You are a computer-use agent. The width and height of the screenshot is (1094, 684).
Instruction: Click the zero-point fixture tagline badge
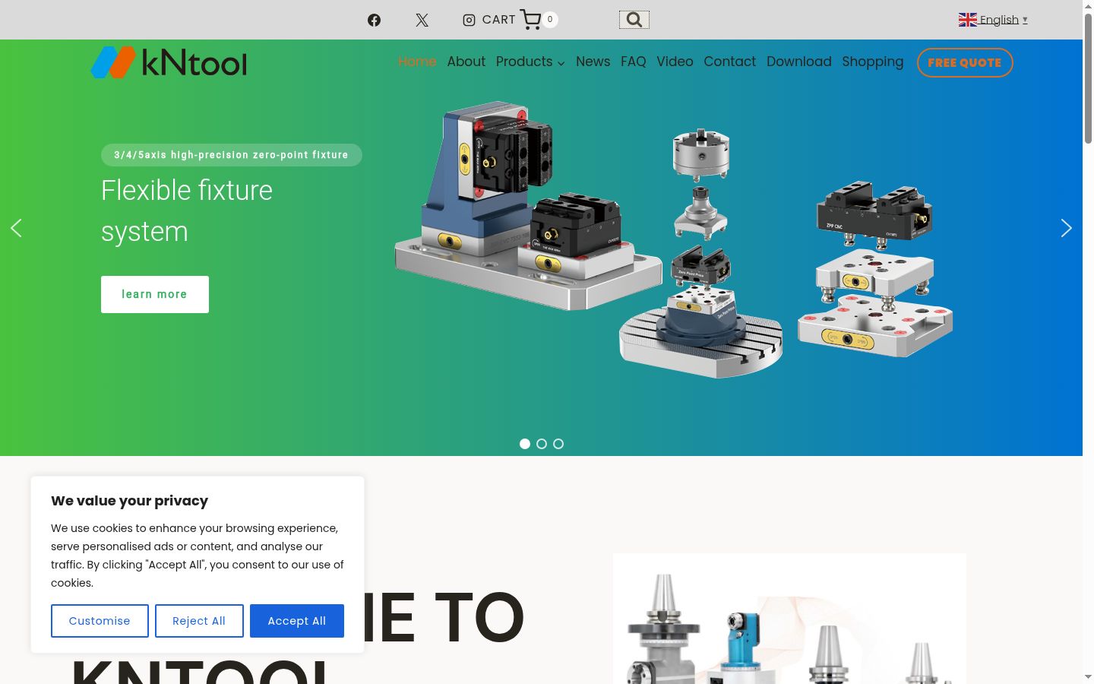pyautogui.click(x=231, y=155)
